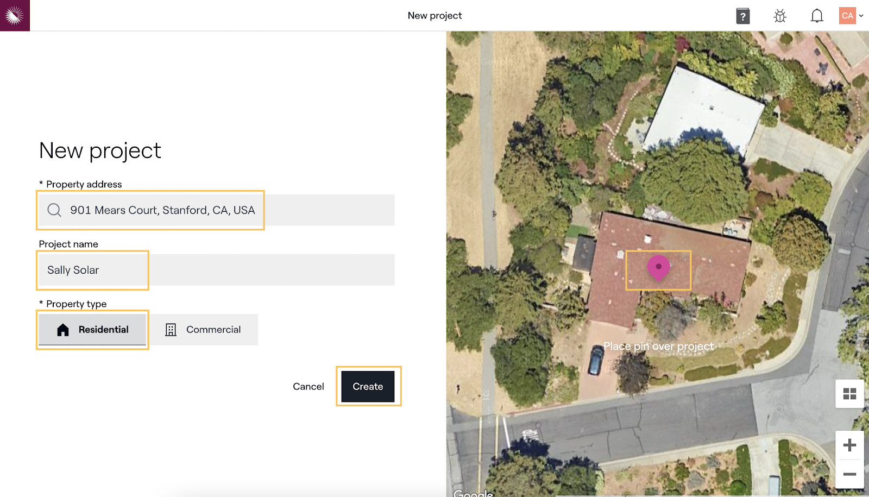Image resolution: width=869 pixels, height=497 pixels.
Task: Click the Google logo on the map
Action: 473,493
